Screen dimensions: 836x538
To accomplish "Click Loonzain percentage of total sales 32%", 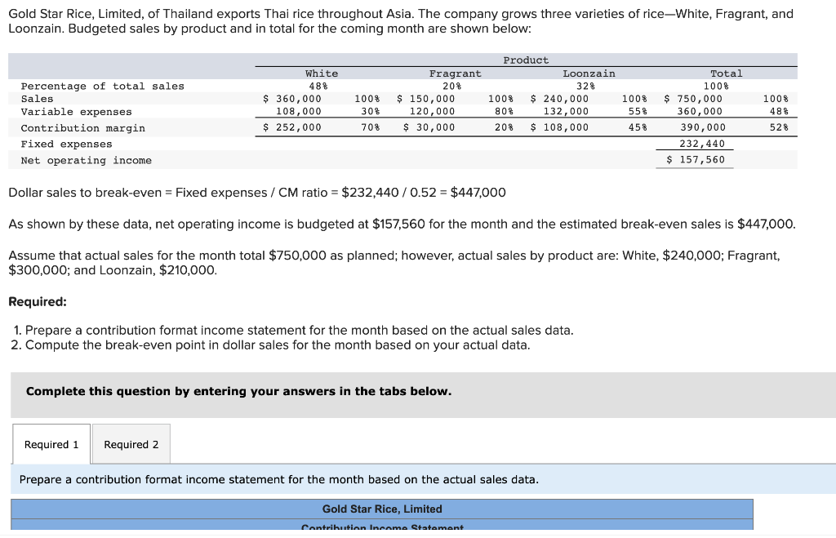I will 585,86.
